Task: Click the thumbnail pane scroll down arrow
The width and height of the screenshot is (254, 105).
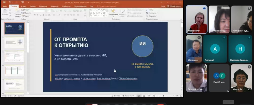Action: tap(28, 93)
